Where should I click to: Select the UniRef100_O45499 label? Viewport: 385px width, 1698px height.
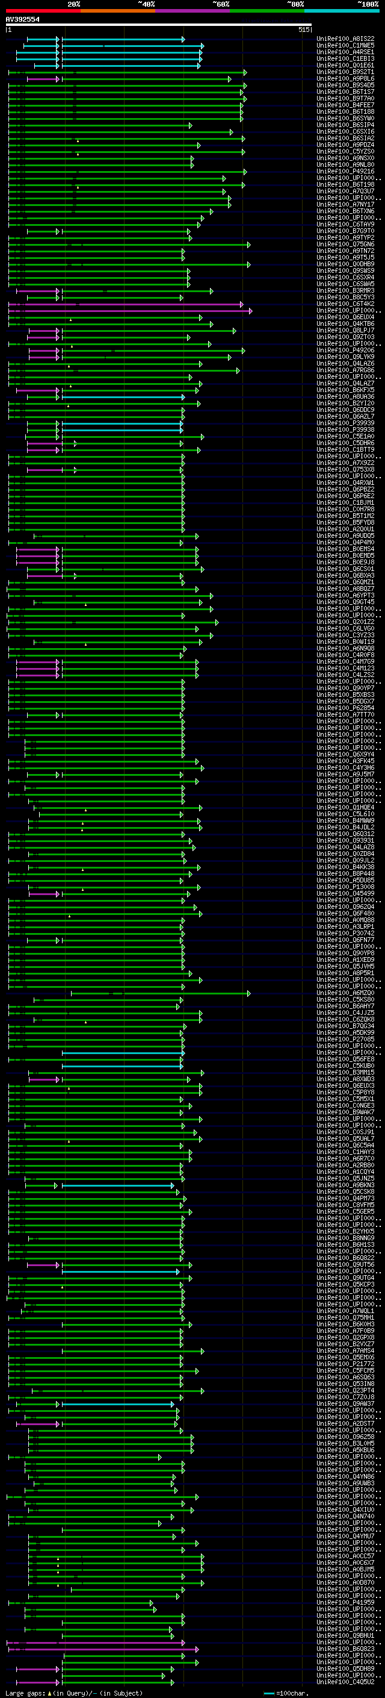[x=345, y=894]
